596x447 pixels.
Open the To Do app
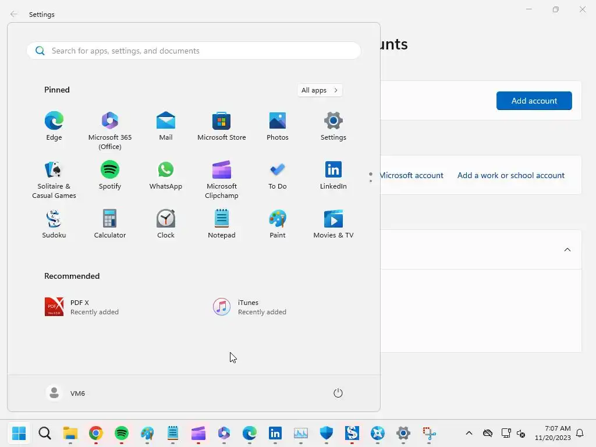click(278, 175)
